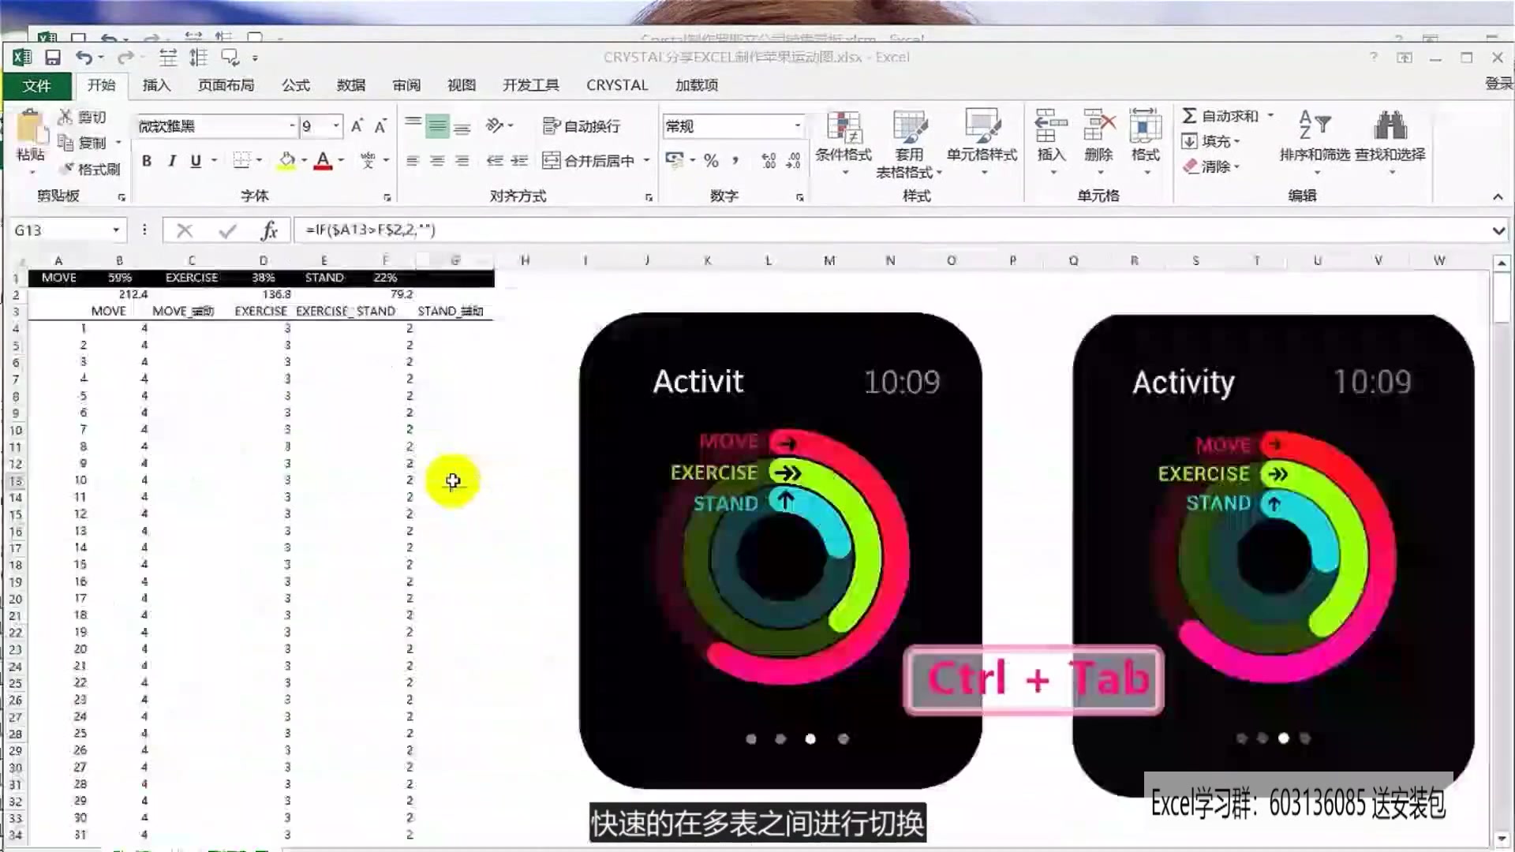Image resolution: width=1515 pixels, height=852 pixels.
Task: Toggle 自动换行 wrap text on
Action: (584, 126)
